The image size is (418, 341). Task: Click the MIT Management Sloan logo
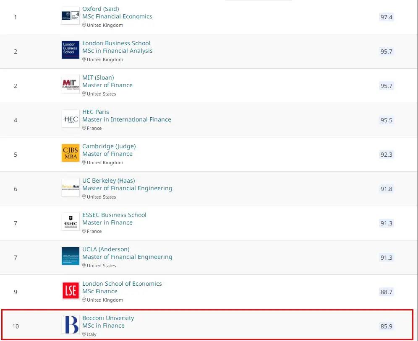71,84
